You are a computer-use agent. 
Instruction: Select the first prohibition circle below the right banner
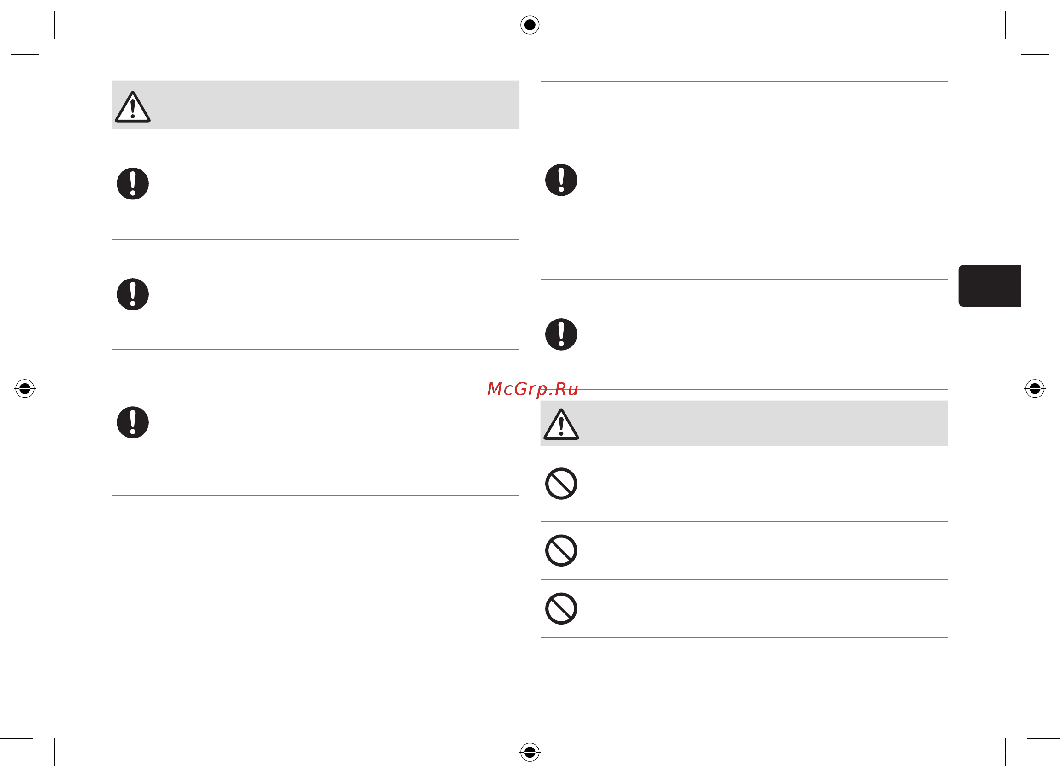pyautogui.click(x=561, y=484)
